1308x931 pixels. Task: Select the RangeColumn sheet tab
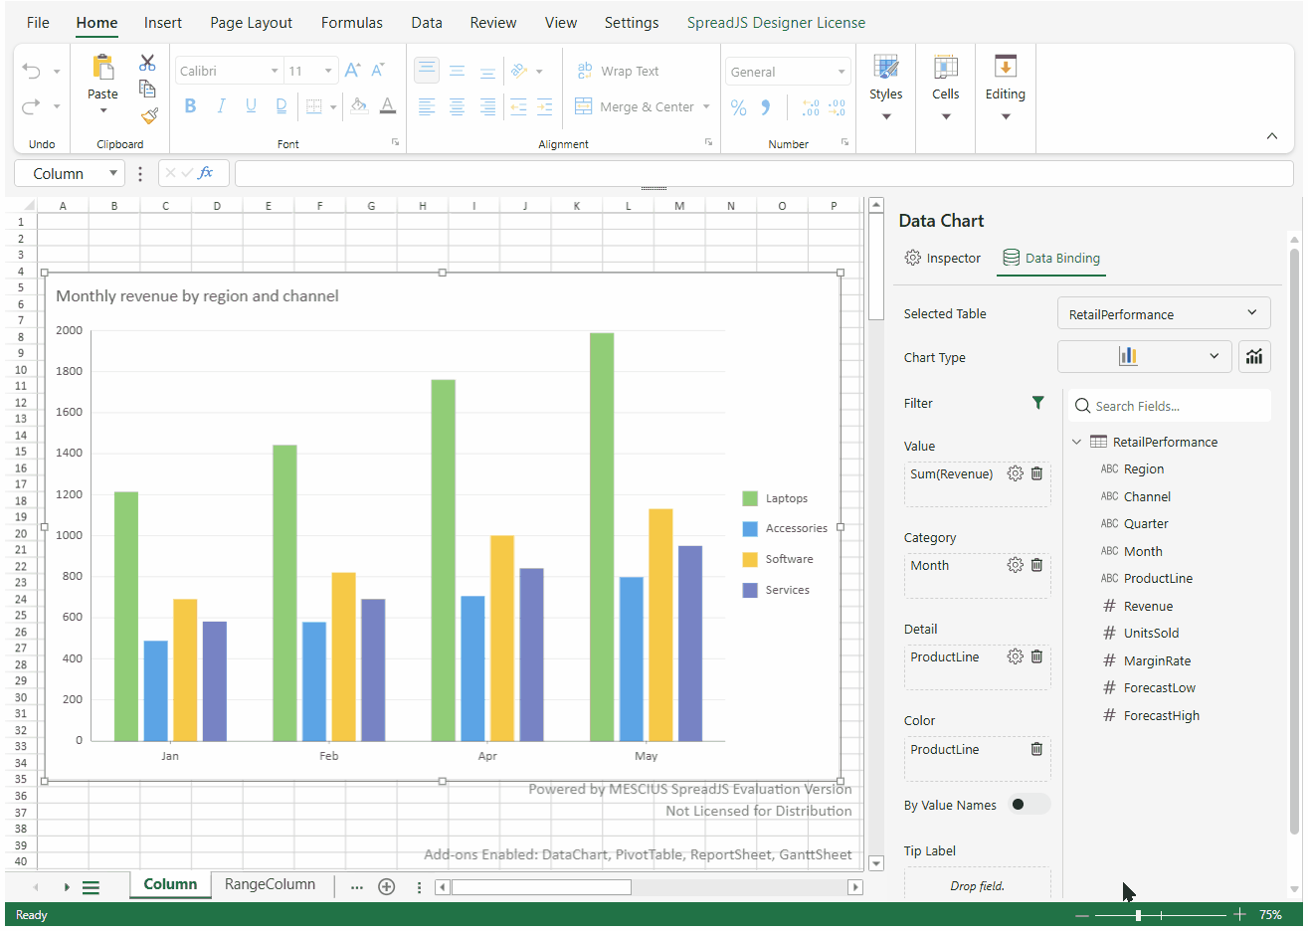point(270,884)
